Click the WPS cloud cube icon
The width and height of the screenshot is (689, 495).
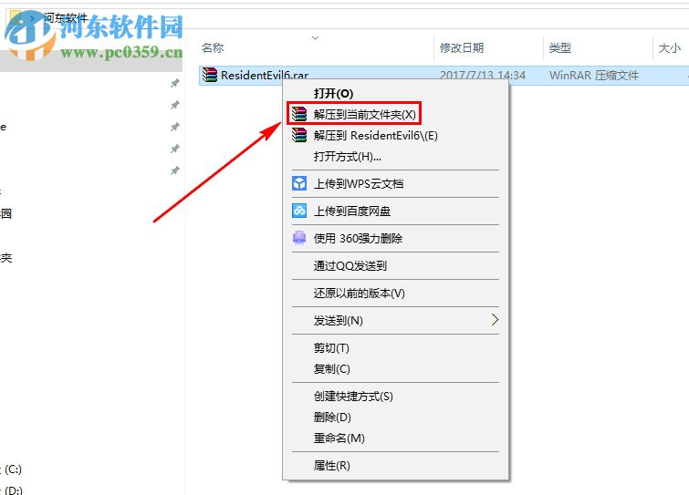(x=299, y=183)
